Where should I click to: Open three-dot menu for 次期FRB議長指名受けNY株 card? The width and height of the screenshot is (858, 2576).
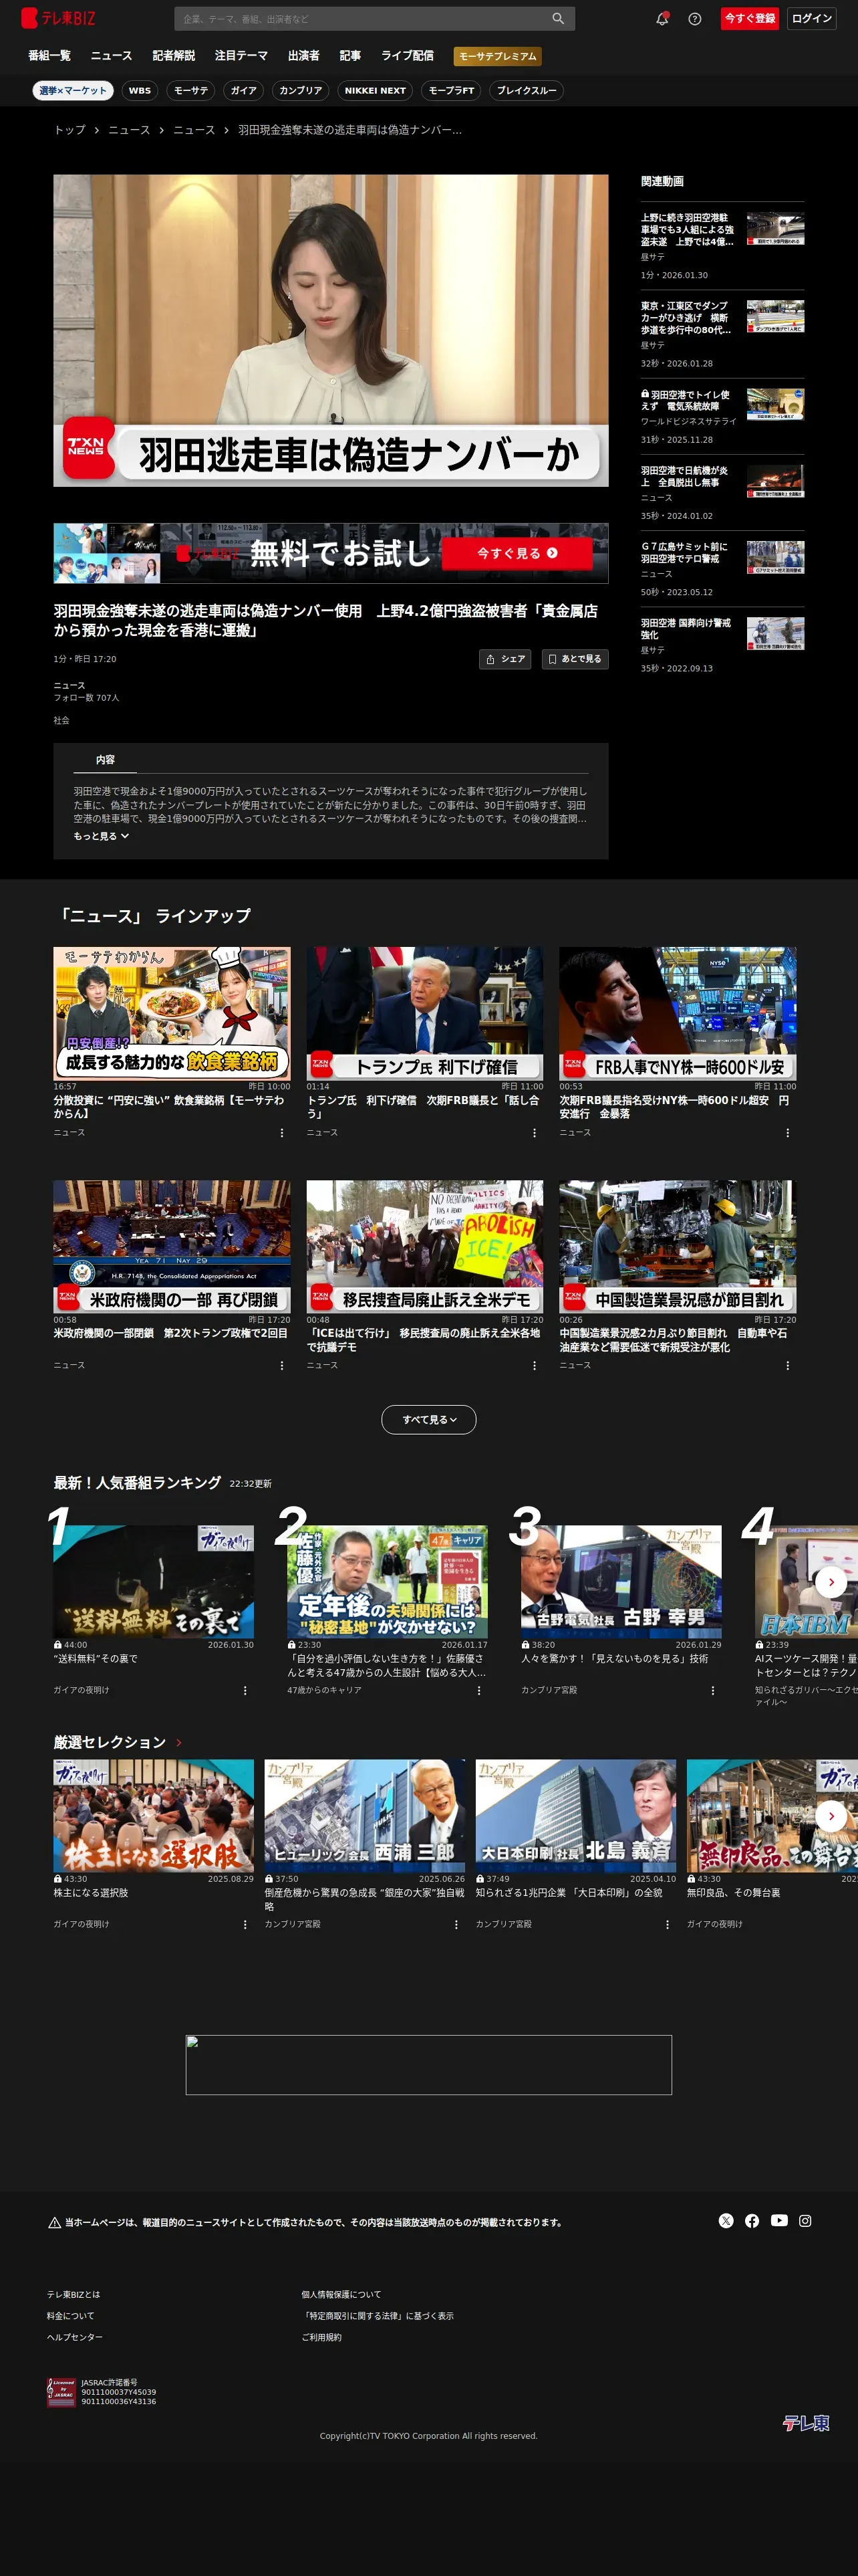pyautogui.click(x=788, y=1133)
